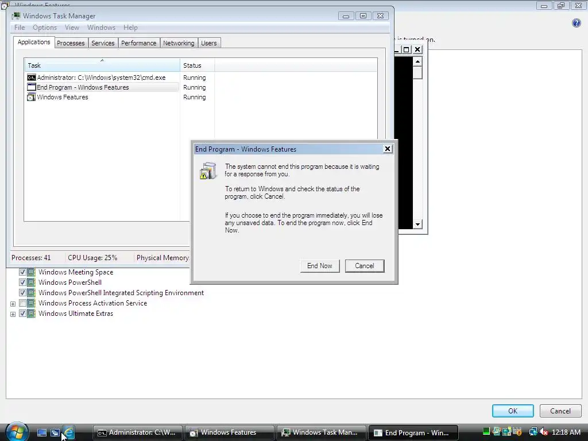588x441 pixels.
Task: Click Windows Meeting Space label
Action: coord(76,272)
